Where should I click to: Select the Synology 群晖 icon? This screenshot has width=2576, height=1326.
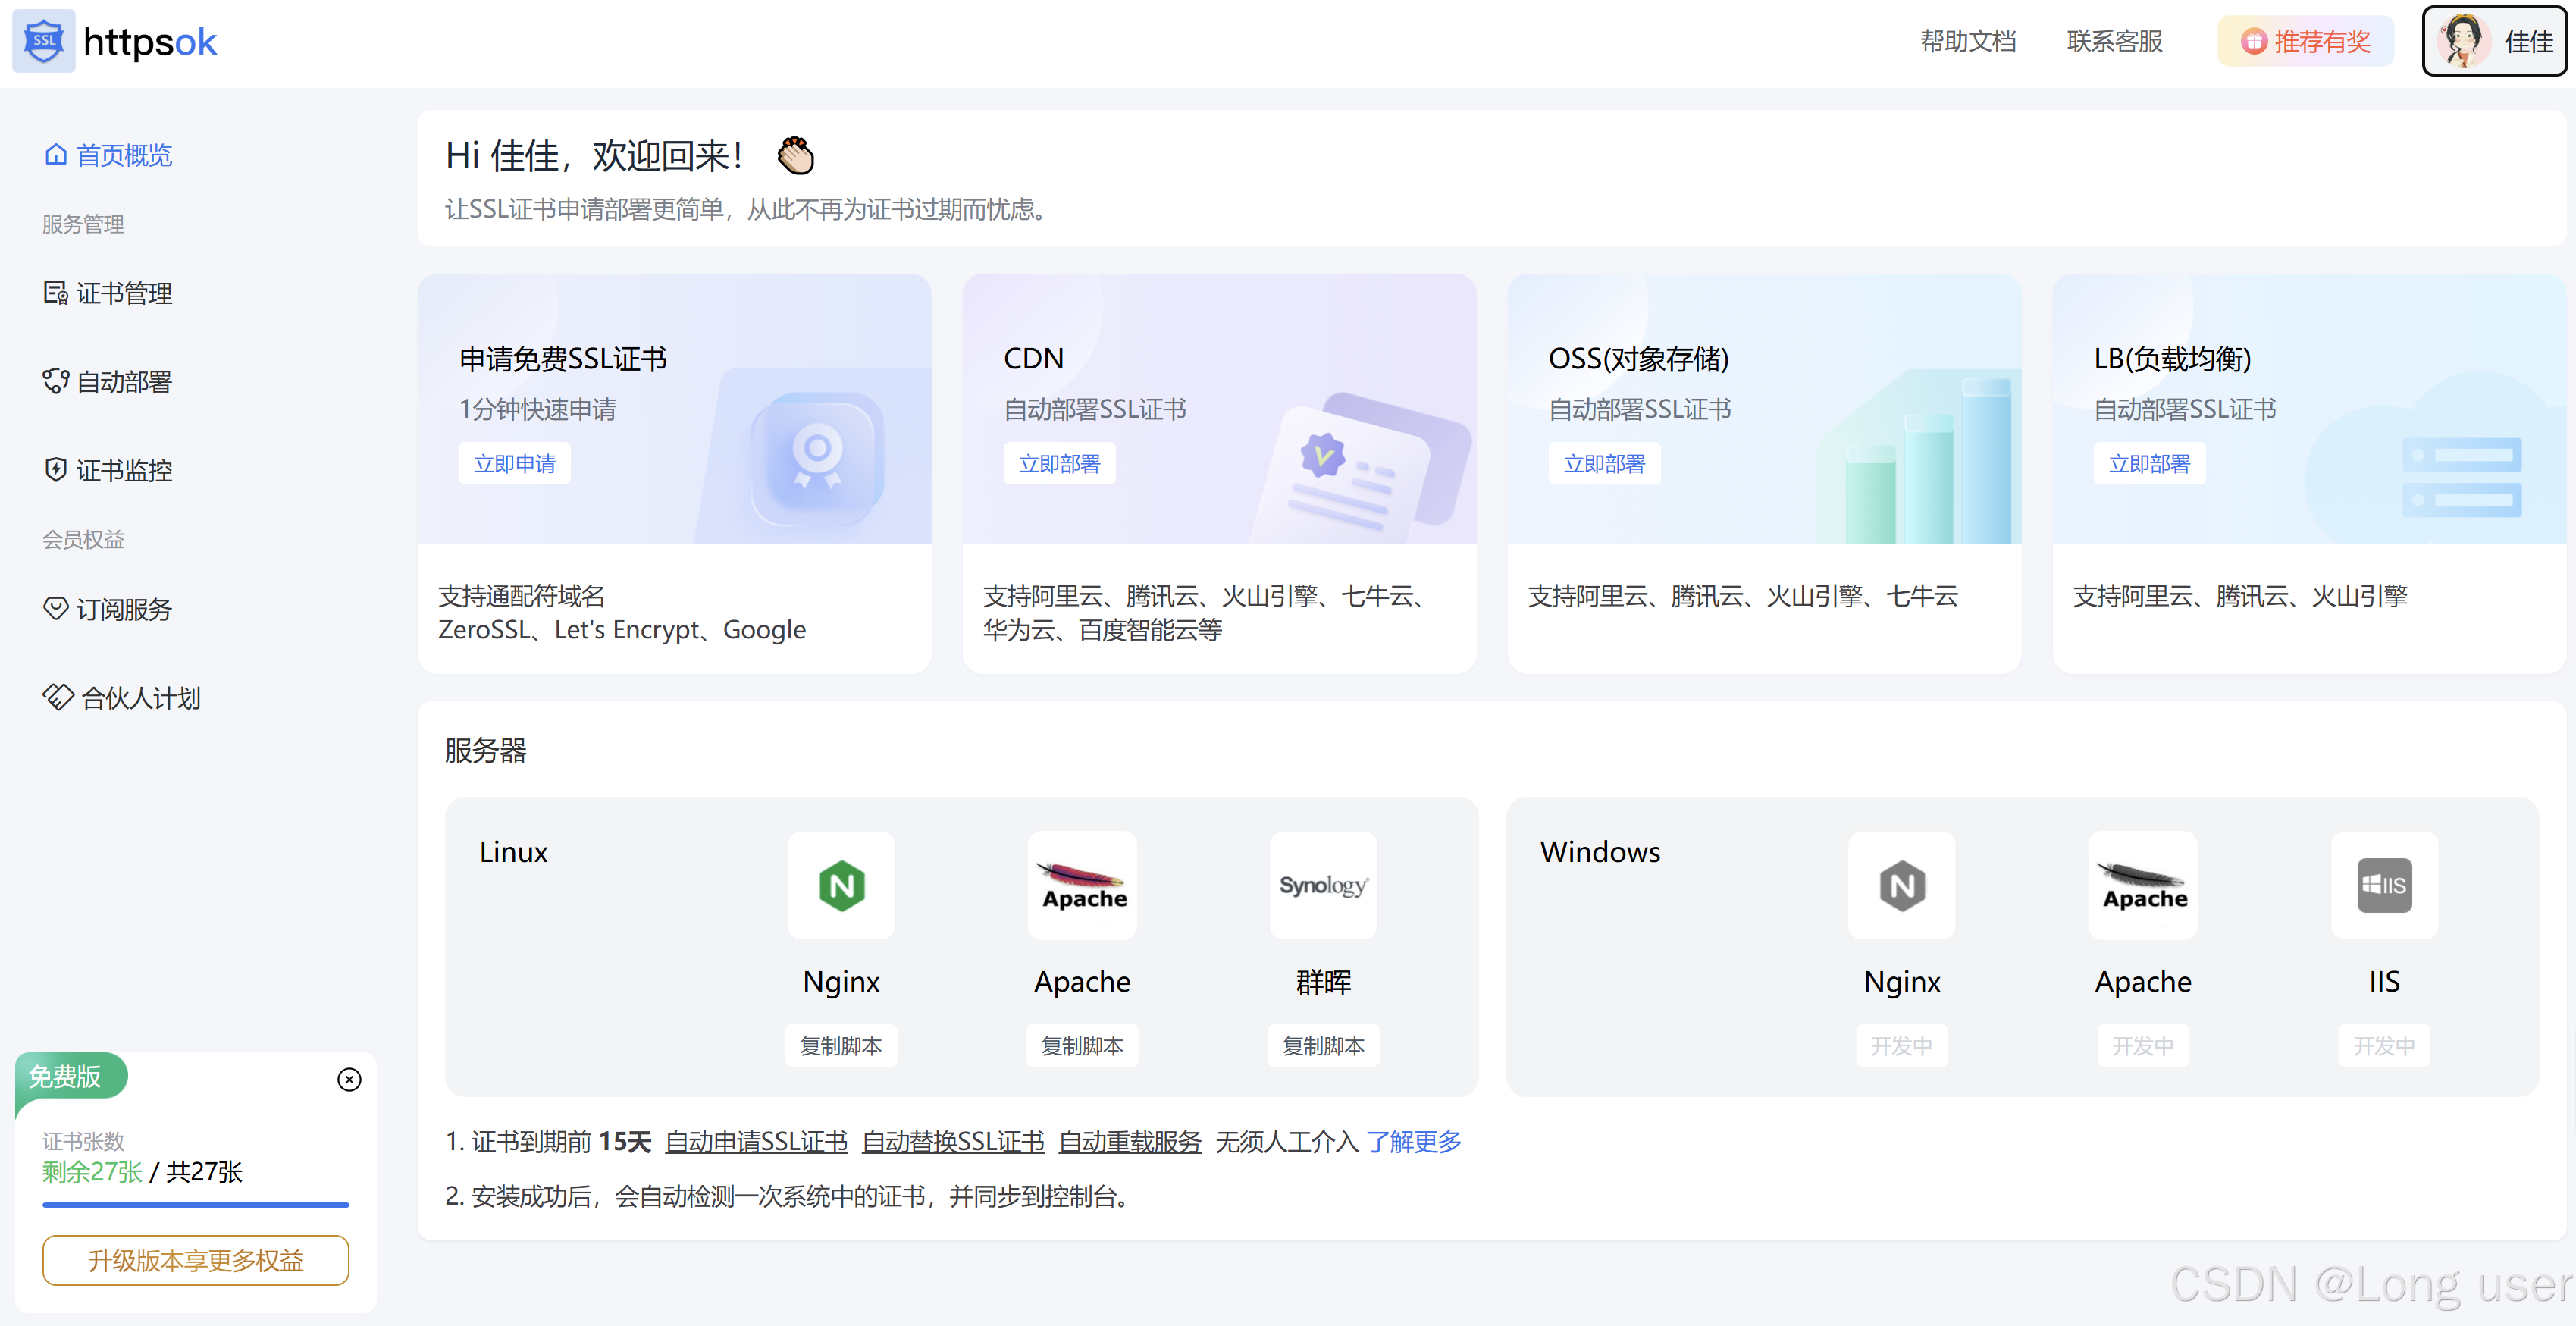1323,885
